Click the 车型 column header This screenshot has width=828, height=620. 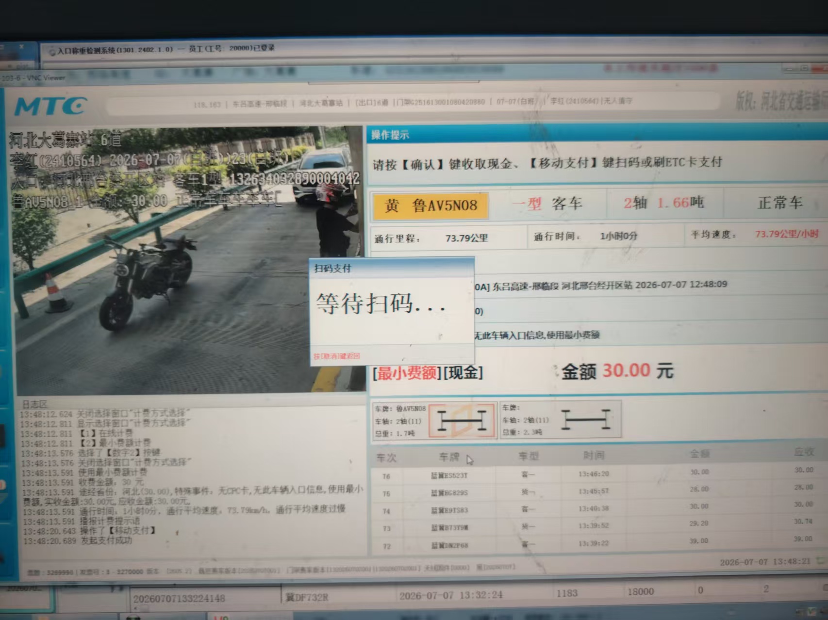coord(529,456)
